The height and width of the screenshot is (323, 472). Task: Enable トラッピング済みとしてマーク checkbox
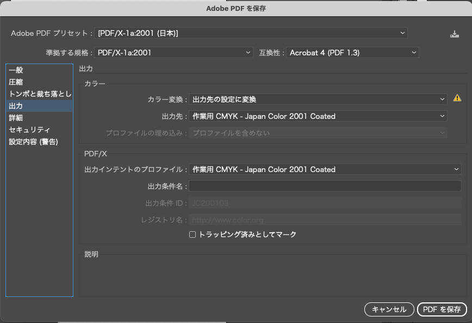point(192,235)
